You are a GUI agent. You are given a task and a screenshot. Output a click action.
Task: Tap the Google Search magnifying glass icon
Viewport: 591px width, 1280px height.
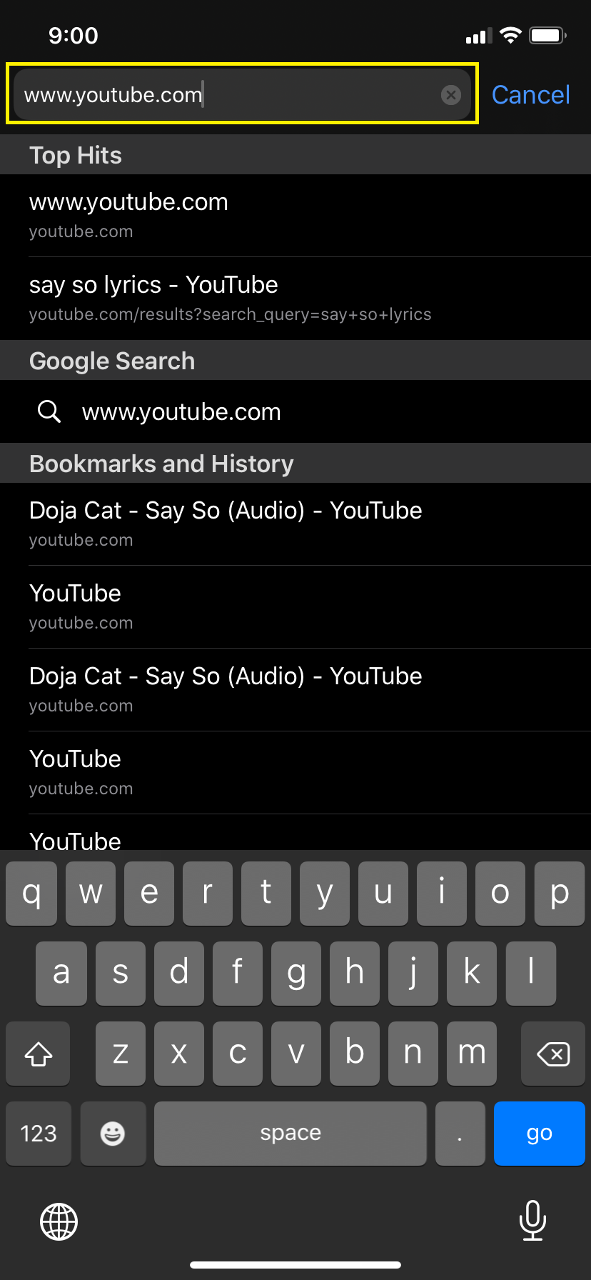coord(49,411)
